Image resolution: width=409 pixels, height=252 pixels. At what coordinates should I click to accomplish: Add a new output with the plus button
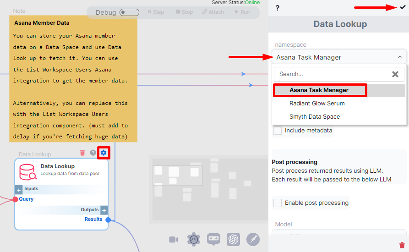(x=104, y=210)
